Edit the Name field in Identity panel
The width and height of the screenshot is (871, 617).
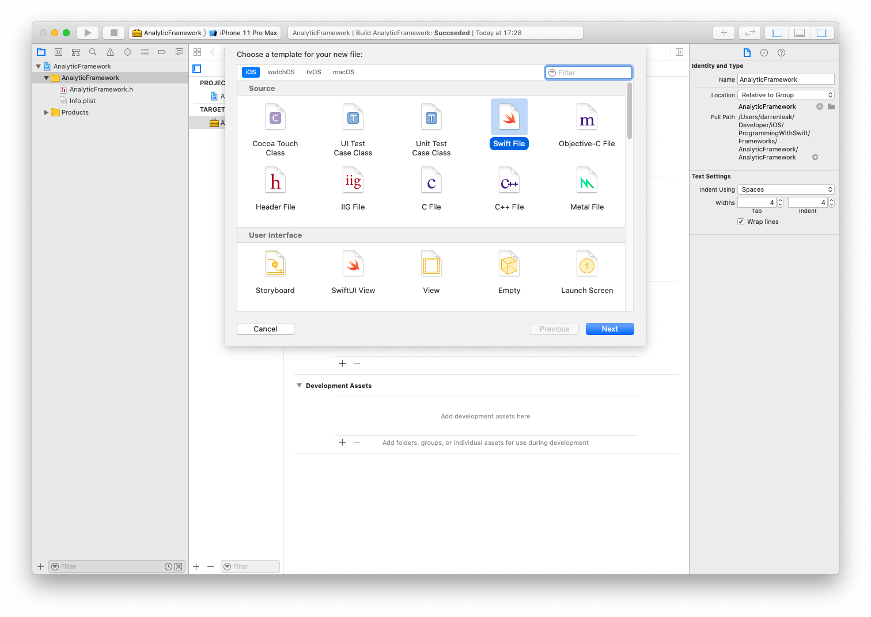click(786, 79)
